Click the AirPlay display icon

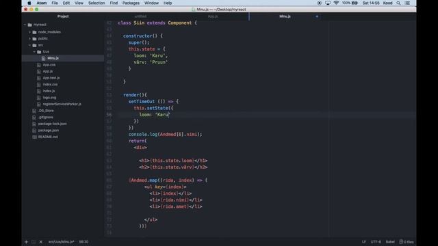coord(328,3)
